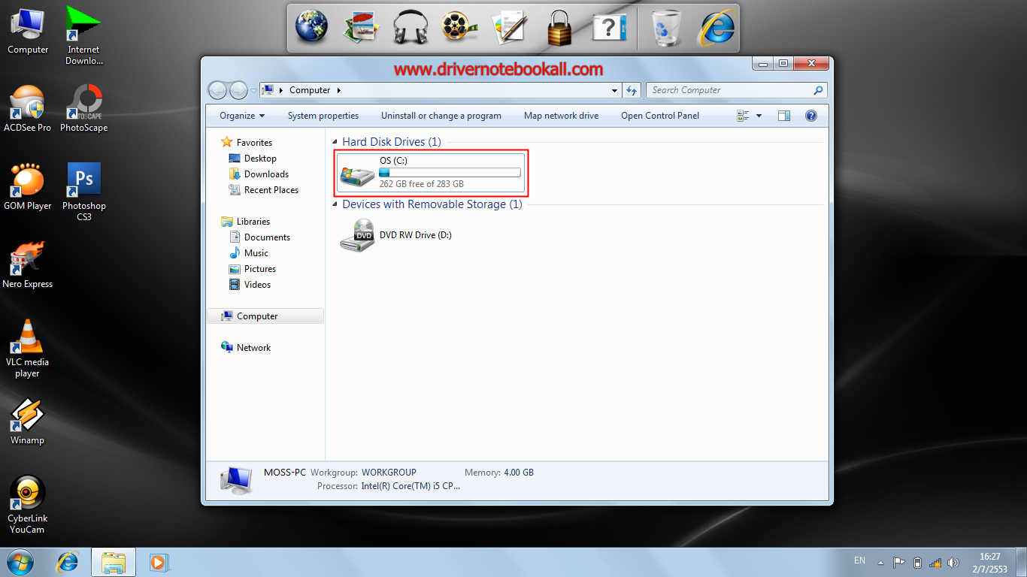Screen dimensions: 1027x577
Task: Toggle the preview pane button
Action: coord(784,116)
